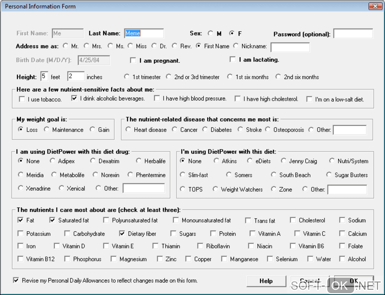This screenshot has width=385, height=295.
Task: Uncheck the Dietary fiber checkbox
Action: click(122, 234)
